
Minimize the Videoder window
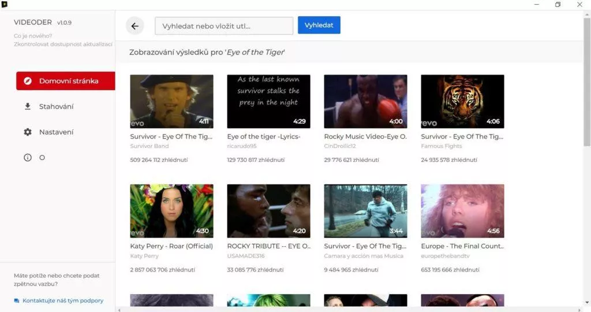pos(537,4)
